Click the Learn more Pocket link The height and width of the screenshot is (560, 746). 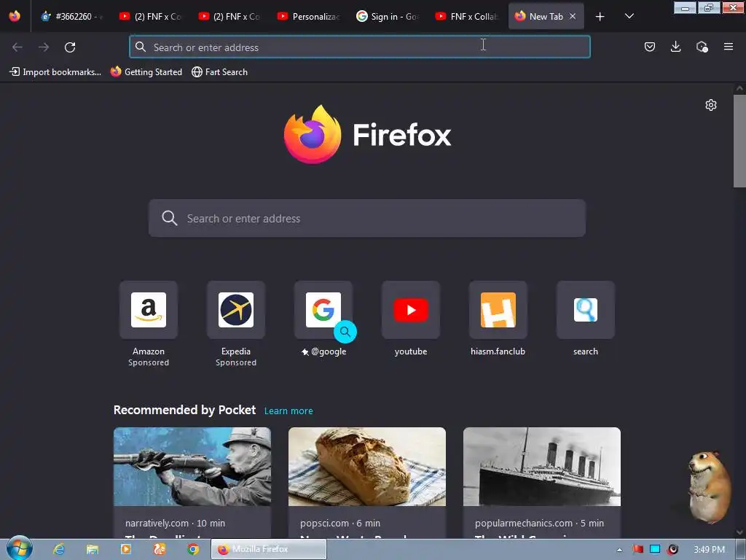(x=288, y=411)
